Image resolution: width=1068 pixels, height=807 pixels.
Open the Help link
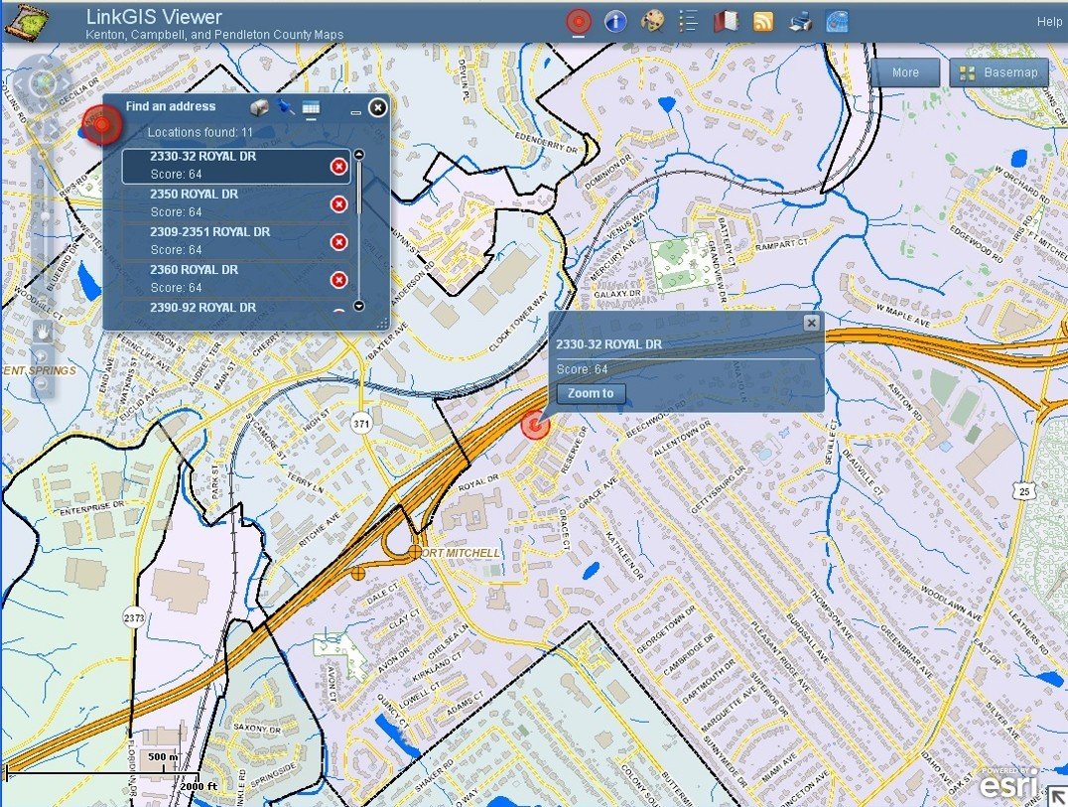tap(1049, 22)
